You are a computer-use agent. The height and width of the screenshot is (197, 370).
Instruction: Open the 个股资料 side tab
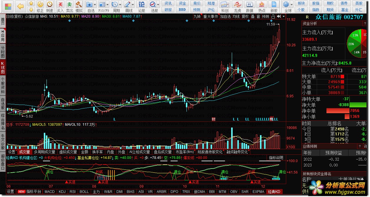pos(3,85)
